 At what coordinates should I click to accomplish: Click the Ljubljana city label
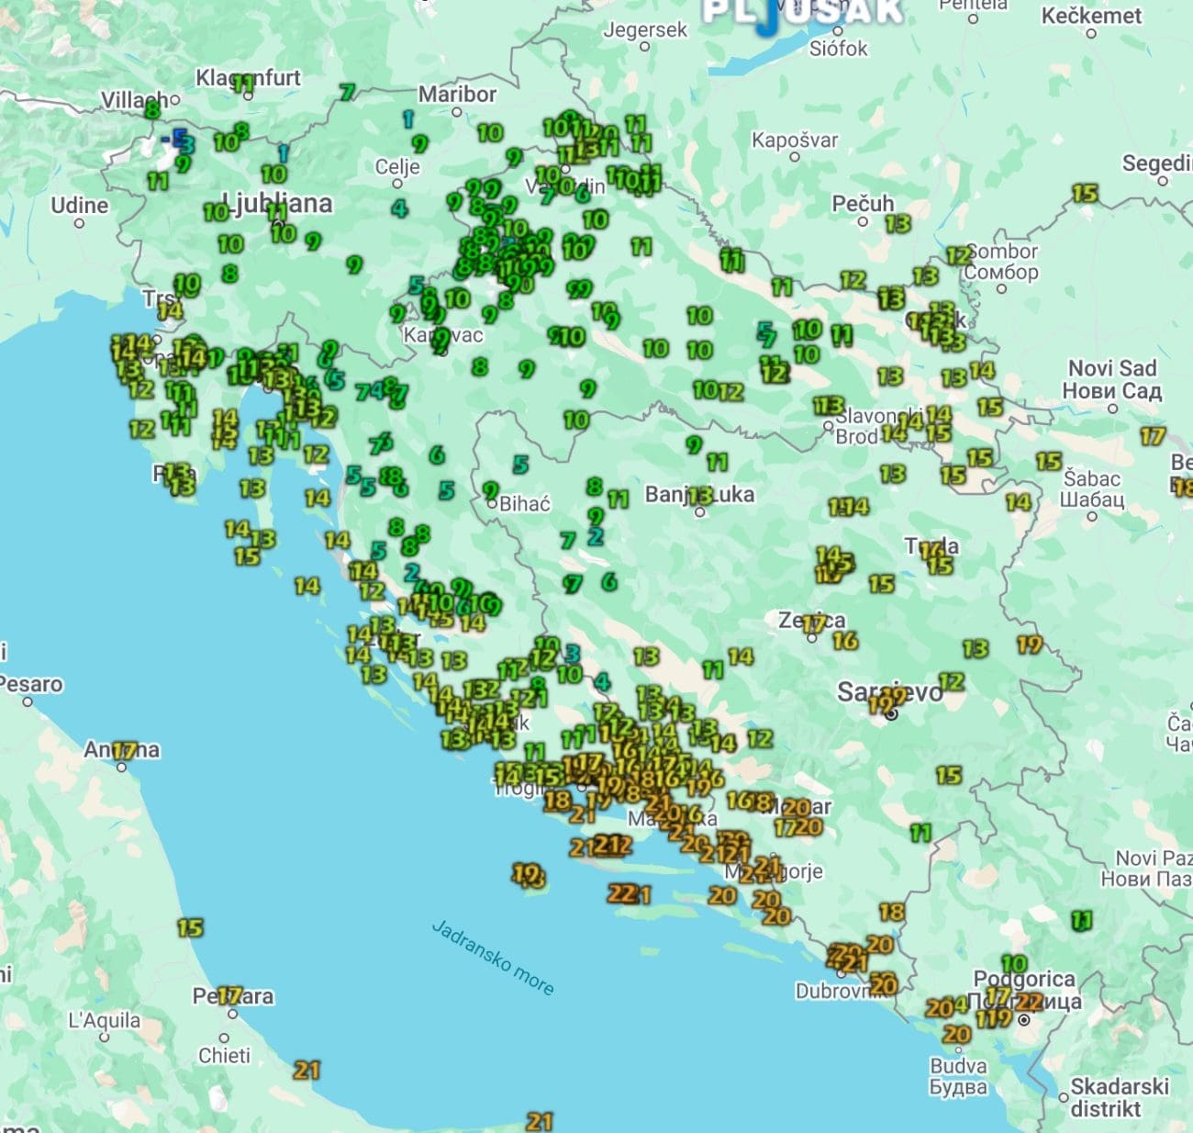pos(279,203)
